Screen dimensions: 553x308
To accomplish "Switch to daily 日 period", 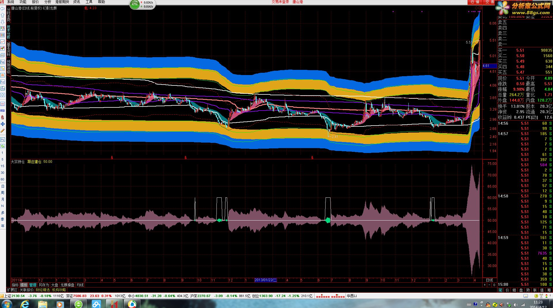I will pyautogui.click(x=3, y=186).
